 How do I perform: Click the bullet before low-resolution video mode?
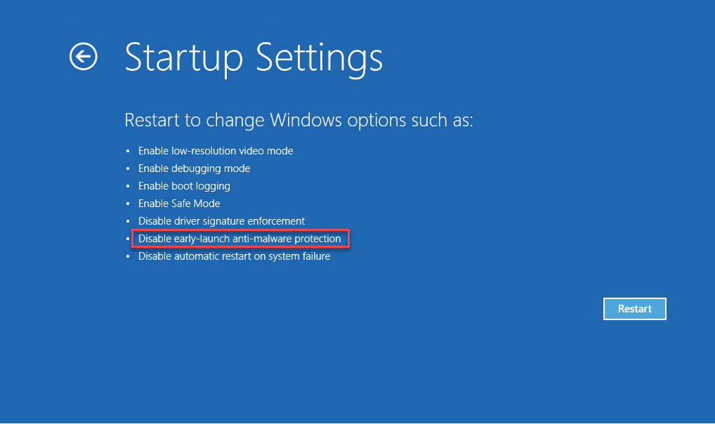coord(128,151)
